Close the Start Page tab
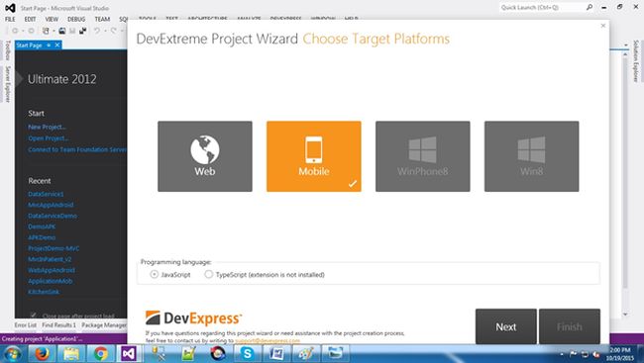The width and height of the screenshot is (644, 363). pyautogui.click(x=57, y=45)
